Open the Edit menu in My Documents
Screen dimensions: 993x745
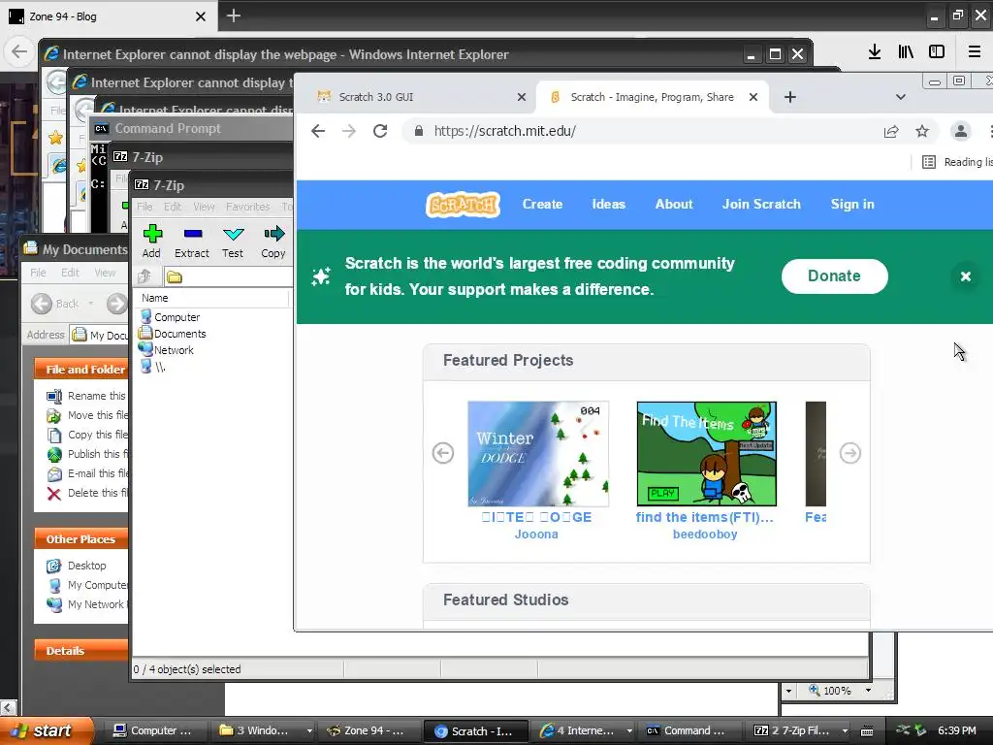70,273
